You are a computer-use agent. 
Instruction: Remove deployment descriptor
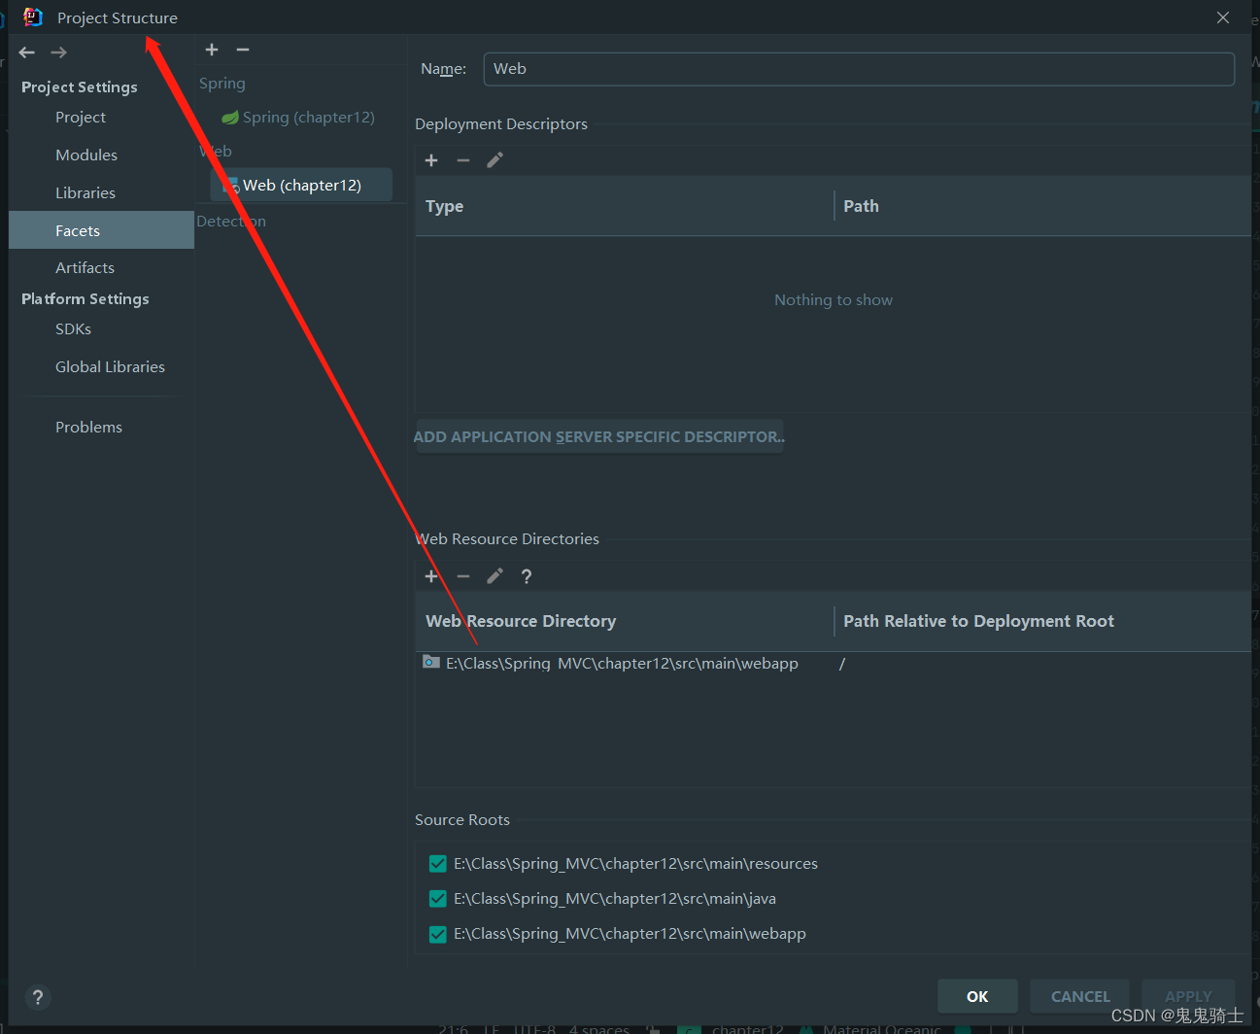click(x=463, y=160)
